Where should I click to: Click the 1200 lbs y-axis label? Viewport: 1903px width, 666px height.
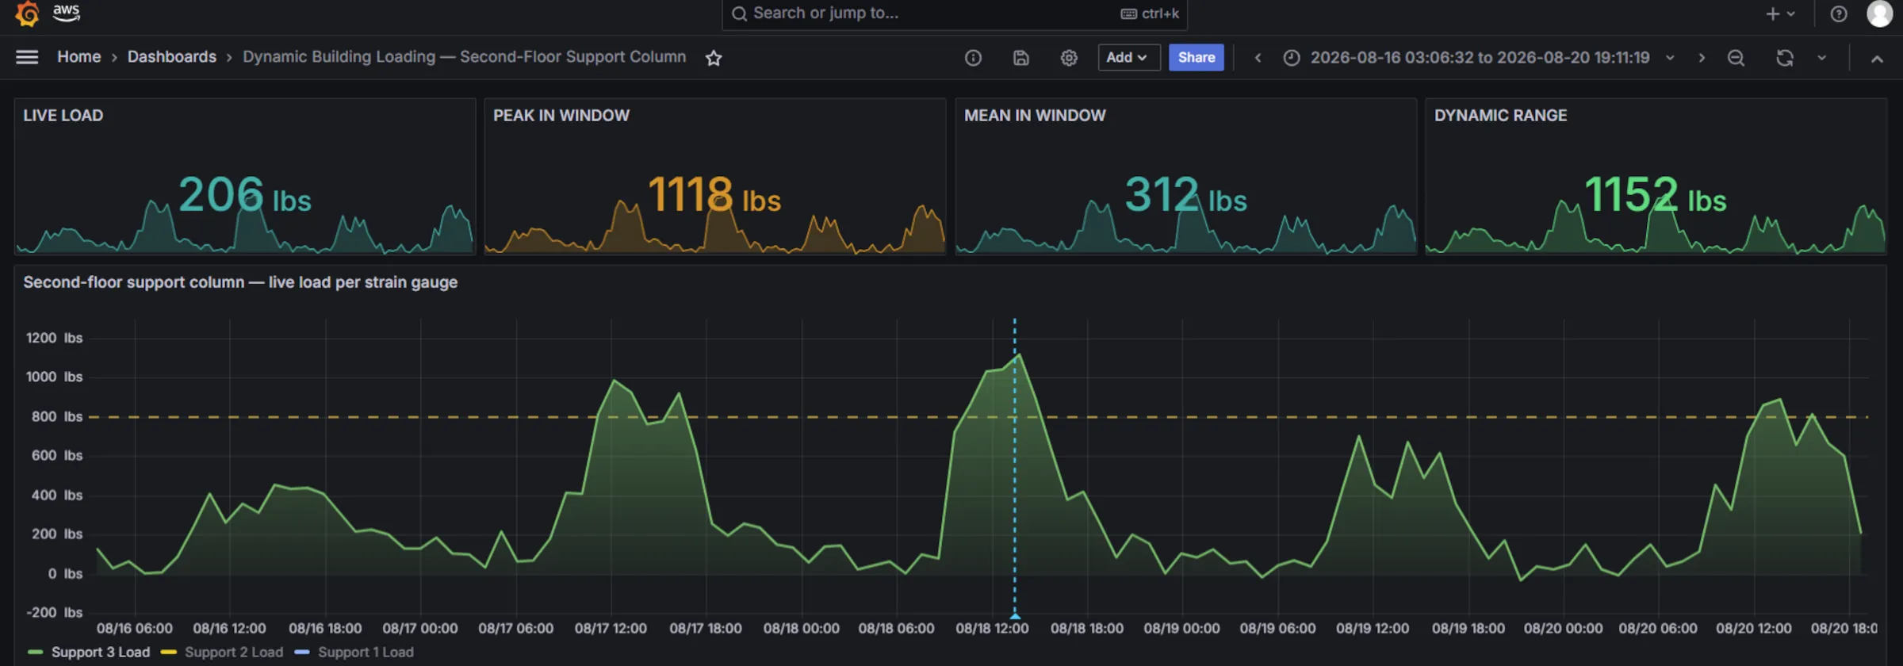[x=54, y=339]
